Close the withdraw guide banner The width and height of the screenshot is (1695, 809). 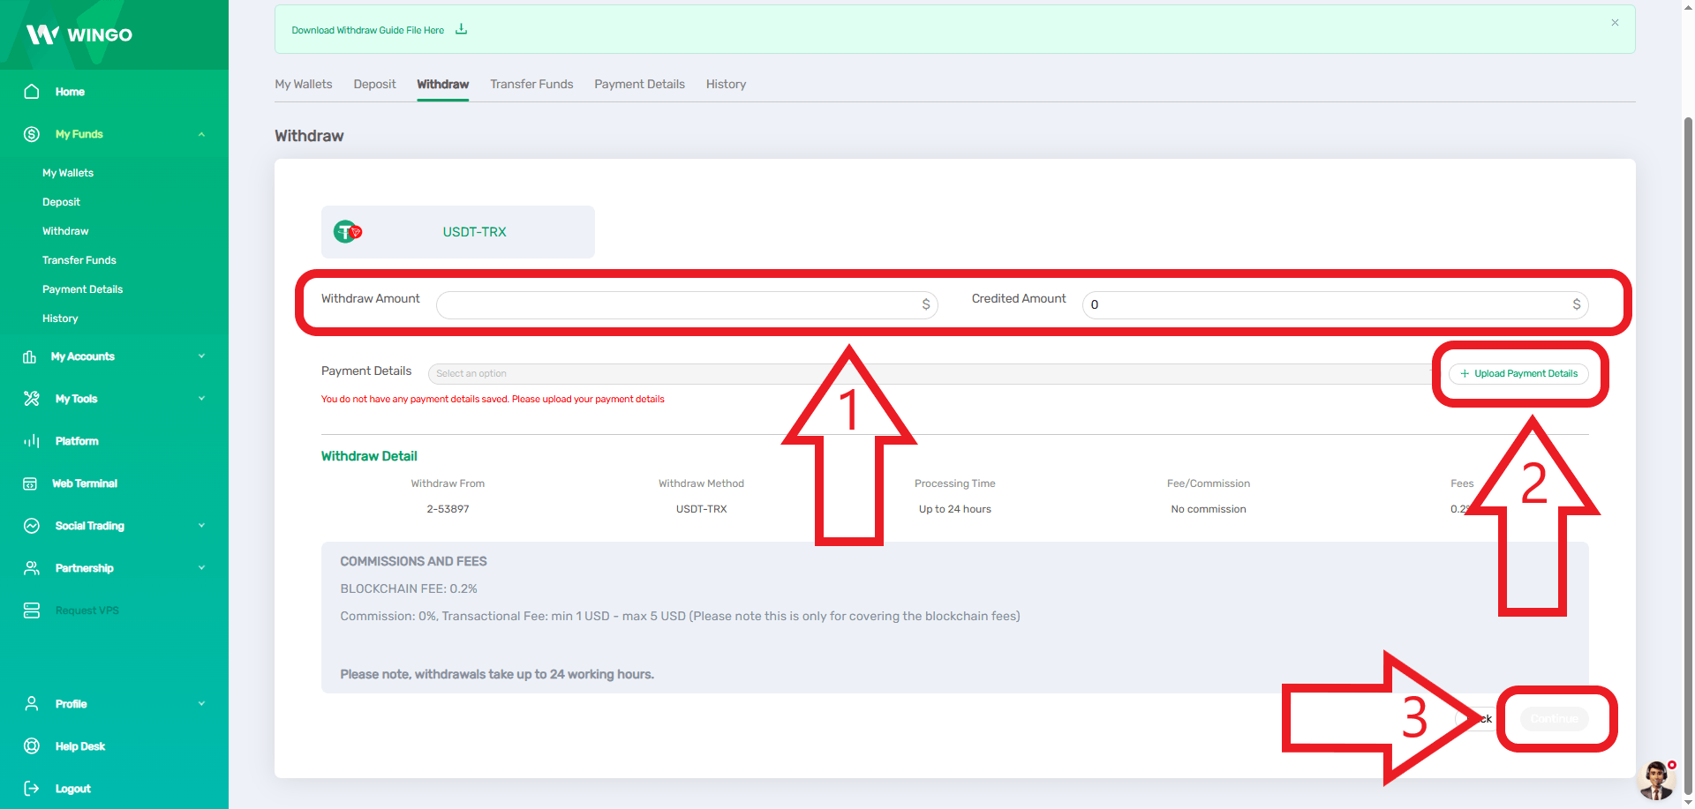[x=1615, y=23]
